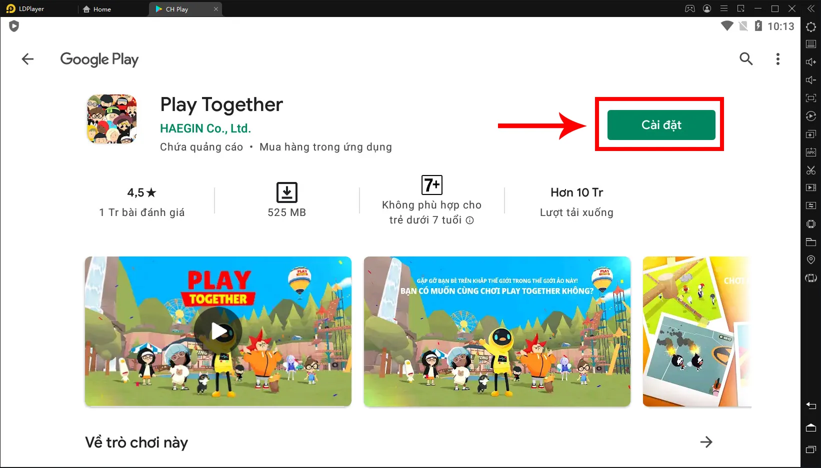Viewport: 821px width, 468px height.
Task: Rotate the screen from the sidebar
Action: (811, 278)
